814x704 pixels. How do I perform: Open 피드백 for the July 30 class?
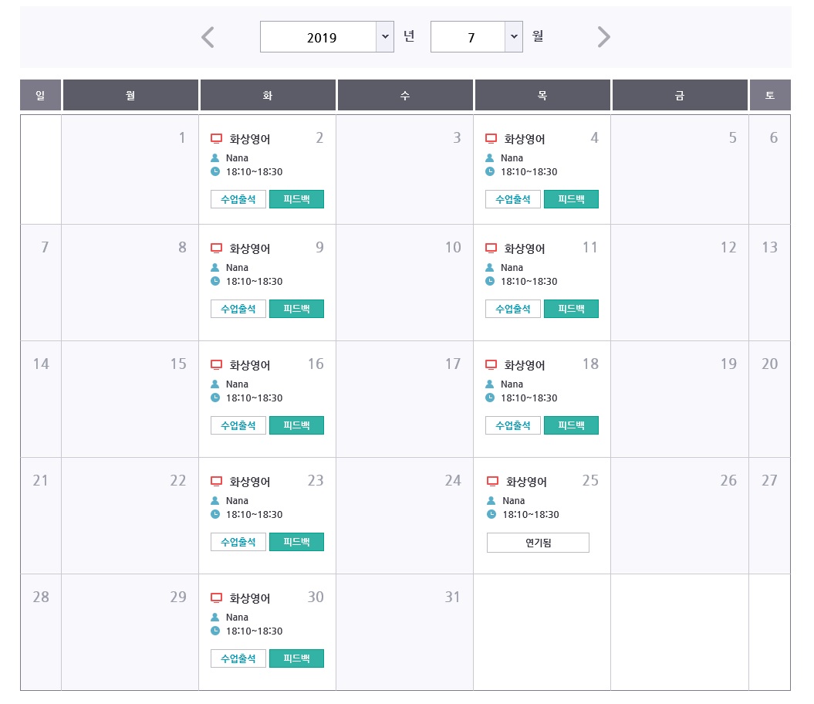[296, 658]
